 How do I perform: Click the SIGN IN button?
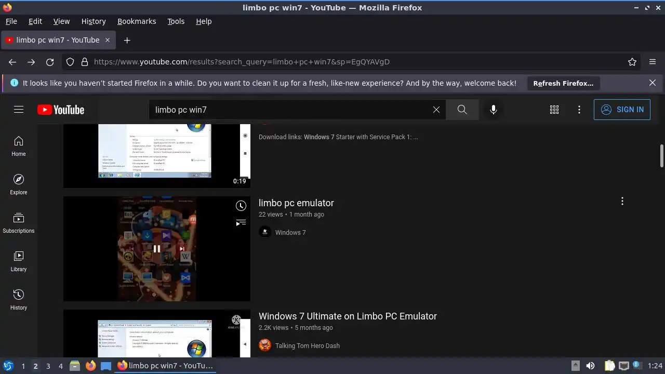point(622,110)
